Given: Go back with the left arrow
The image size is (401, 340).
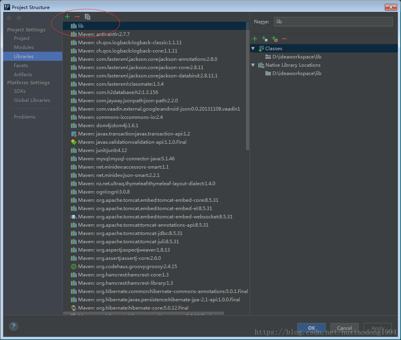Looking at the screenshot, I should pyautogui.click(x=9, y=18).
